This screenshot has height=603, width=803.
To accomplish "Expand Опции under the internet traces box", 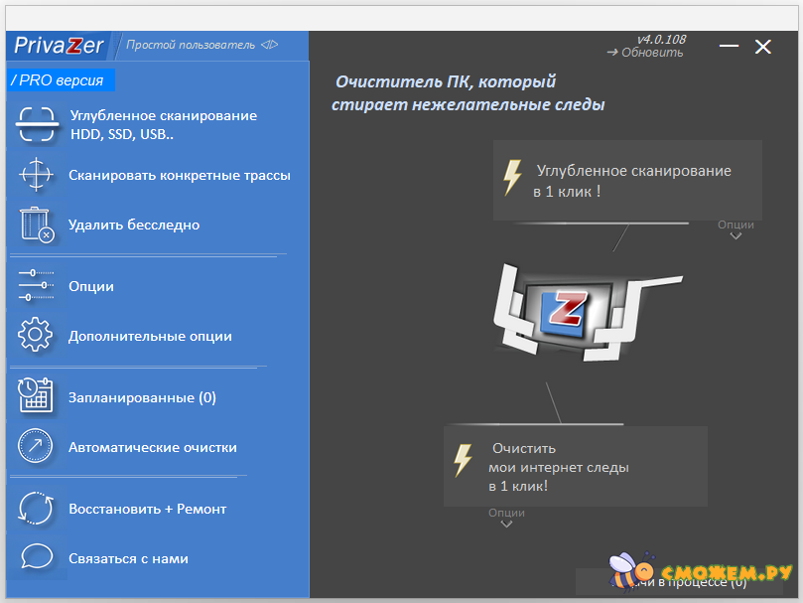I will pyautogui.click(x=506, y=518).
